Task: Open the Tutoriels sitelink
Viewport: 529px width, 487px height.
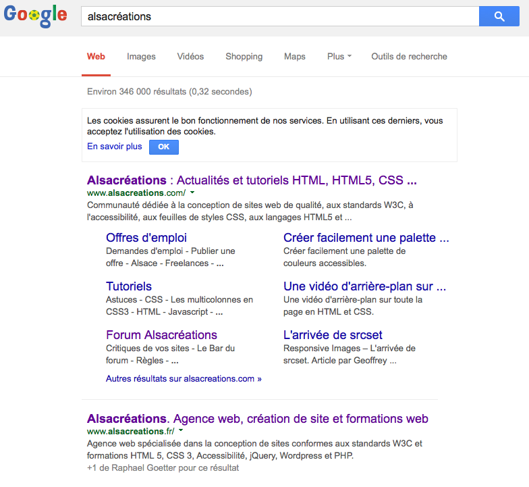Action: (128, 286)
